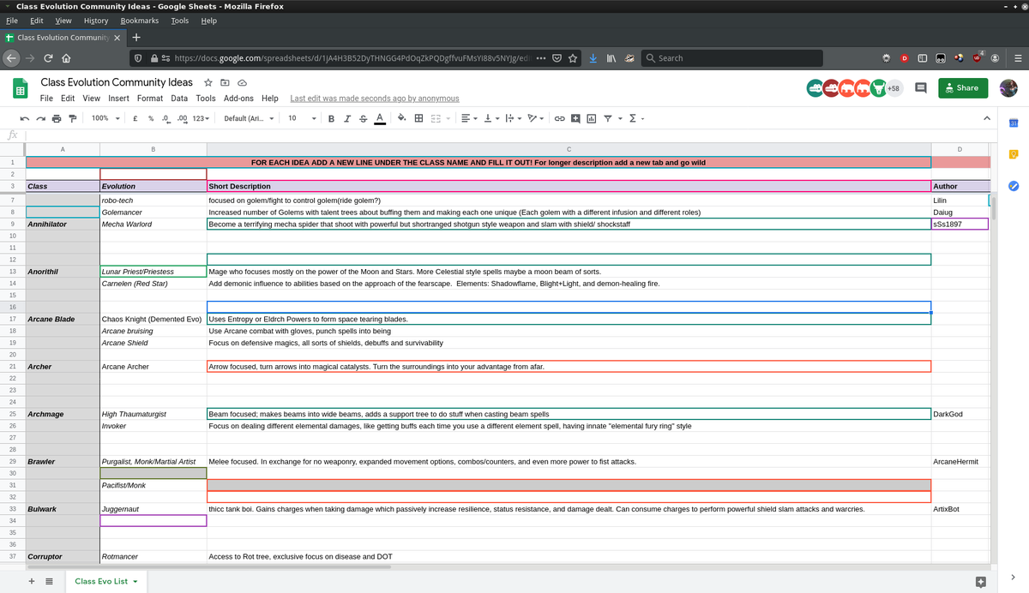Open the zoom level dropdown
This screenshot has width=1029, height=593.
click(x=105, y=118)
